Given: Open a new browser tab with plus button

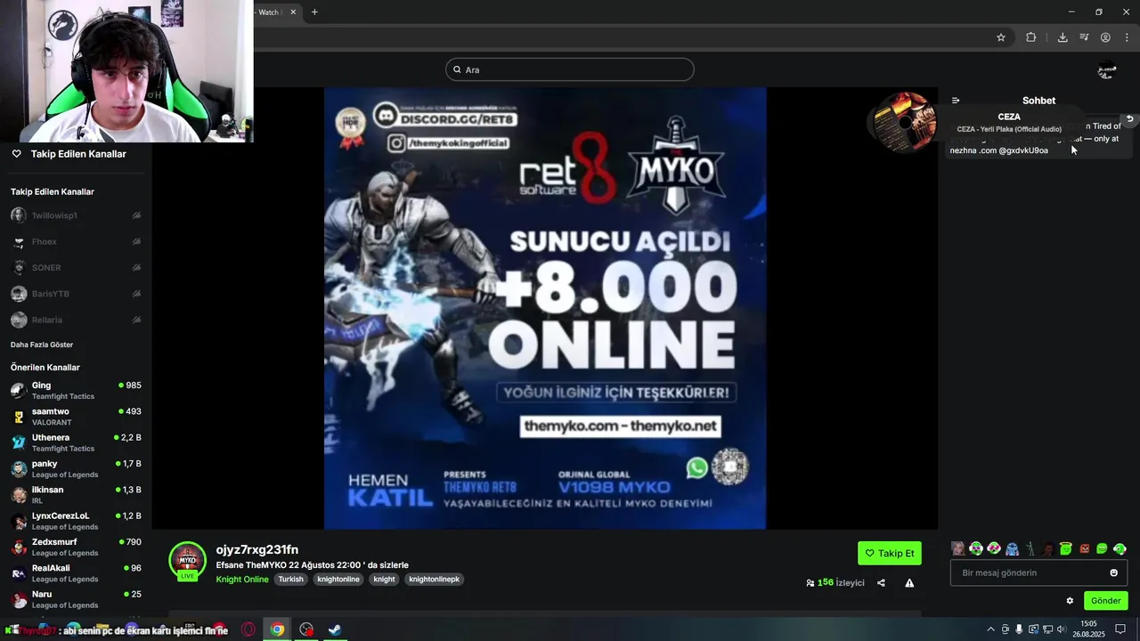Looking at the screenshot, I should [x=314, y=12].
